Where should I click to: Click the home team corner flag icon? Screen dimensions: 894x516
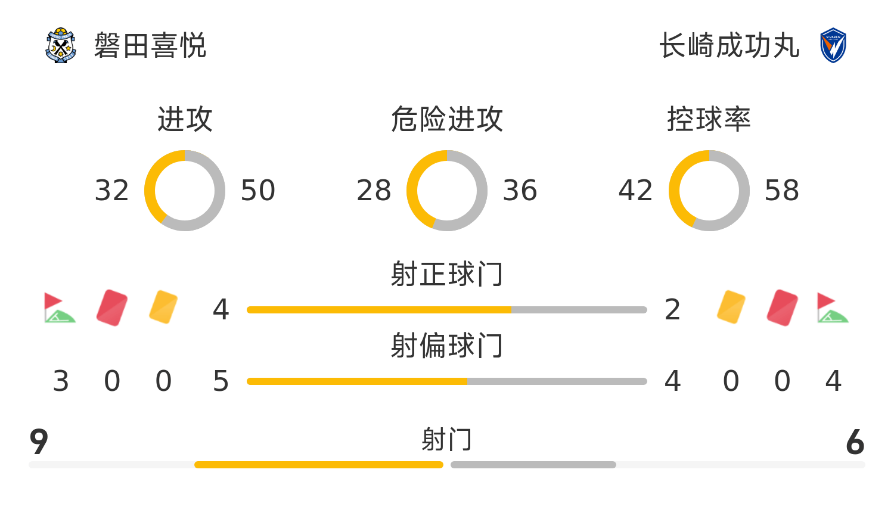(60, 308)
